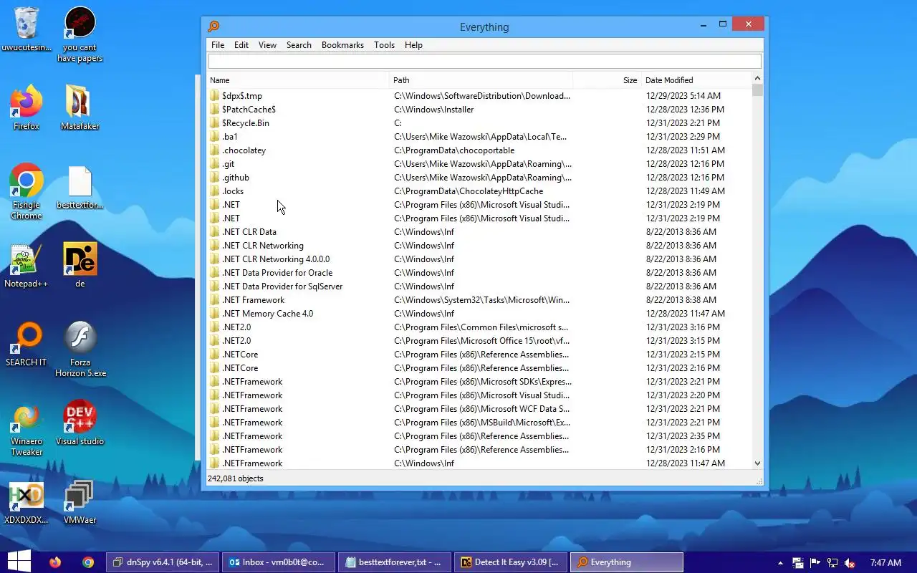This screenshot has height=573, width=917.
Task: Switch to dnSpy v6.4.1 taskbar button
Action: click(x=163, y=562)
